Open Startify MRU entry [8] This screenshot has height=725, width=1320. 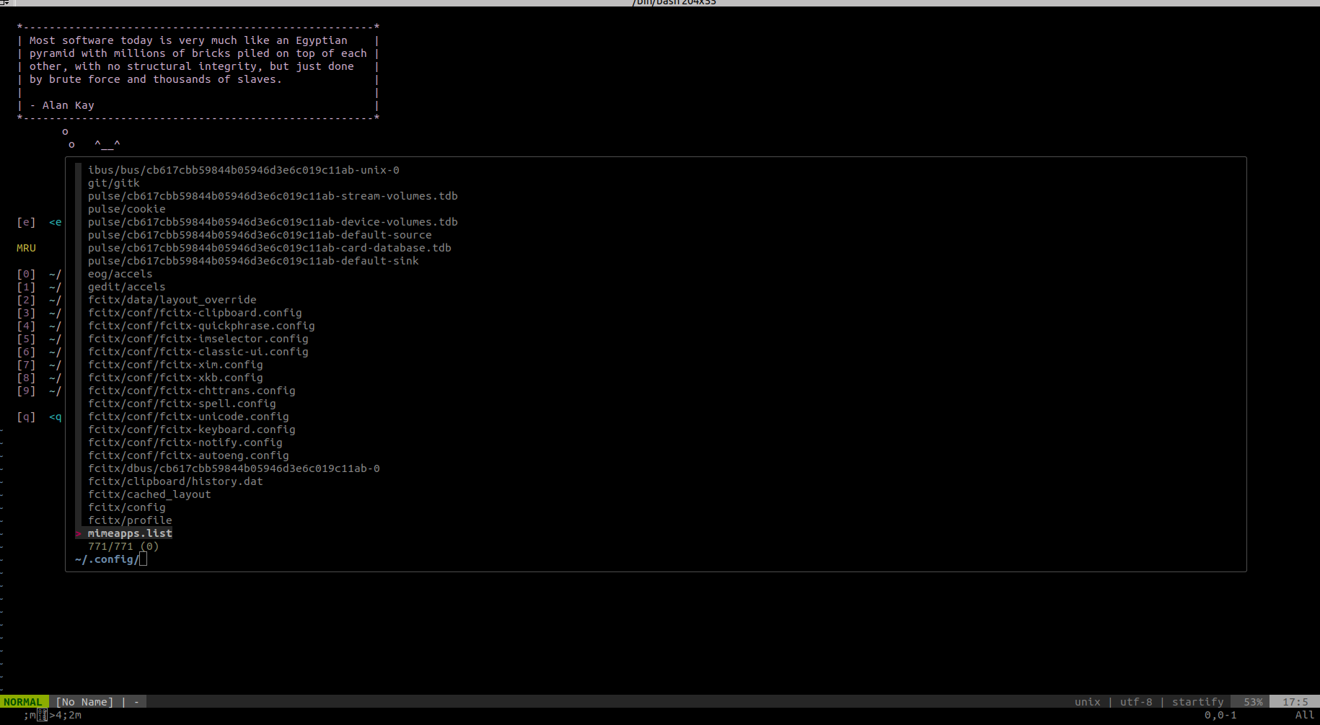39,378
